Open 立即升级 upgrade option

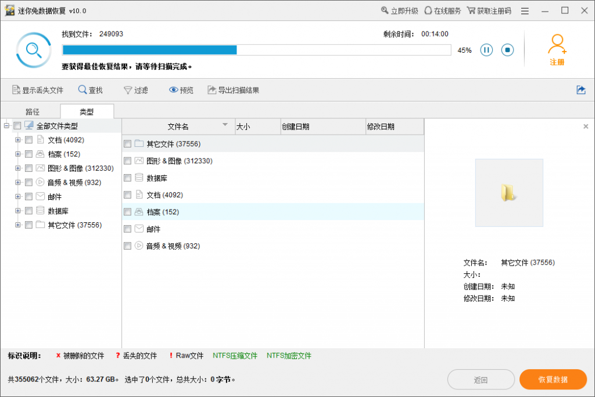click(x=400, y=11)
